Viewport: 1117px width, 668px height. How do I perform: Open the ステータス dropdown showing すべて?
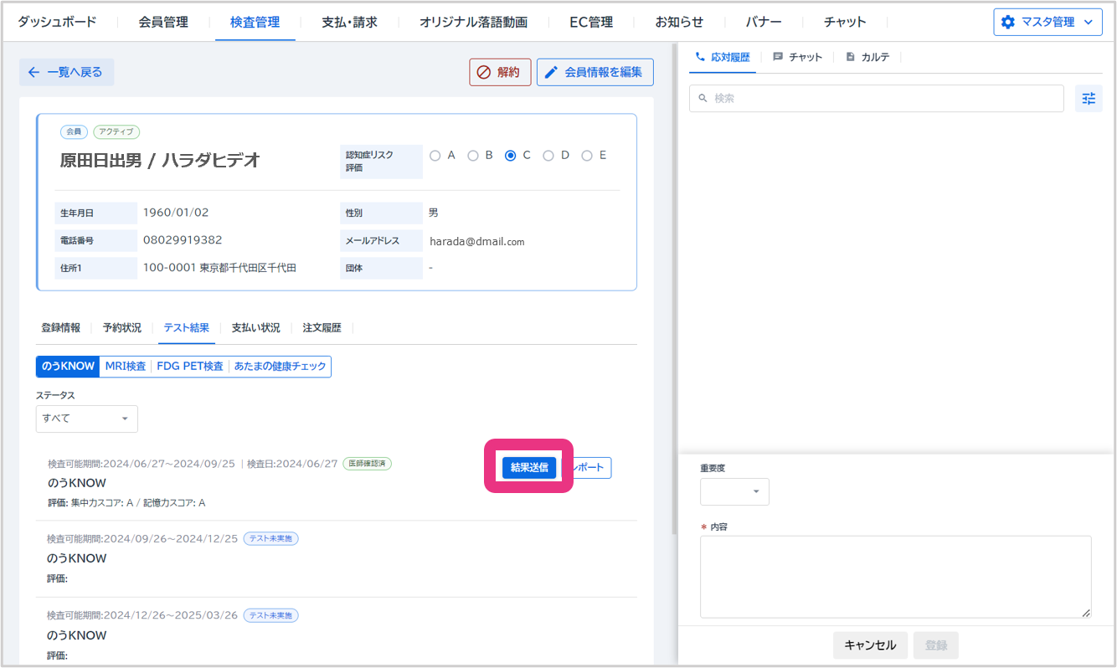click(x=86, y=419)
